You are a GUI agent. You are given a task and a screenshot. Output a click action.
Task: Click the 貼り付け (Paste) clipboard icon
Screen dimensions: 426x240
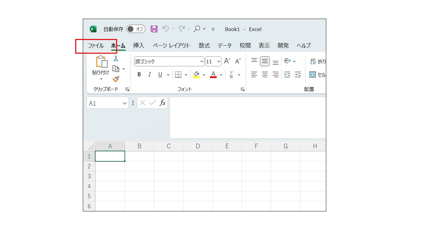(x=102, y=62)
